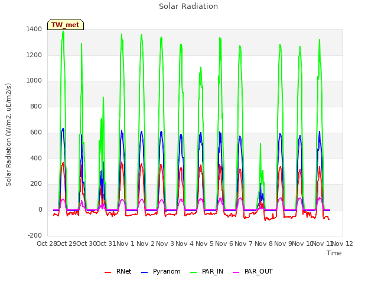Click the 800 y-axis tick label

[36, 106]
